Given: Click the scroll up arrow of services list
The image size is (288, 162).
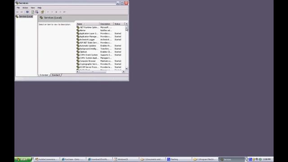Looking at the screenshot, I should 126,24.
